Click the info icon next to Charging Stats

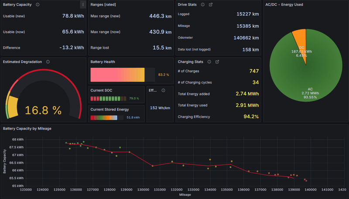209,62
